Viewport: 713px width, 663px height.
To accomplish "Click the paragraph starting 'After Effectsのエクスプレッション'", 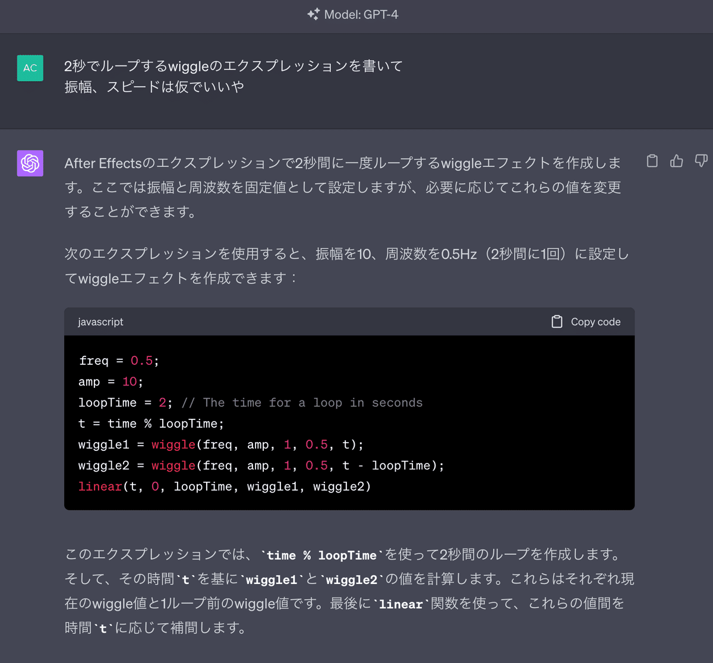I will pyautogui.click(x=343, y=187).
